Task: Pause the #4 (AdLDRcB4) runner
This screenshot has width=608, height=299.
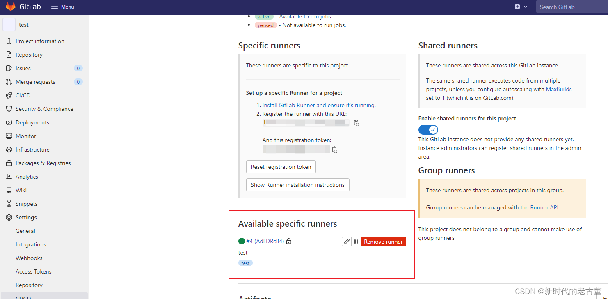Action: [x=356, y=241]
